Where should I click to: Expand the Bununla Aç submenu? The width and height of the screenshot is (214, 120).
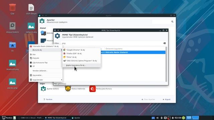point(45,50)
